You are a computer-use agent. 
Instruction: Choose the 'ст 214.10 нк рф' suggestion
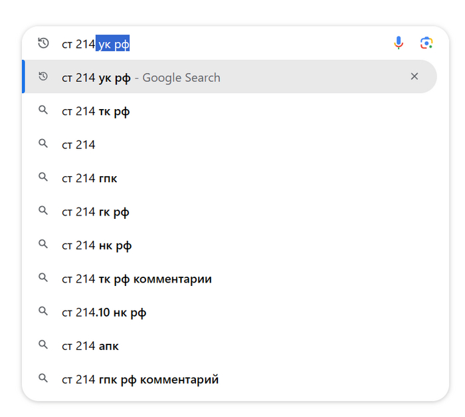click(x=104, y=313)
